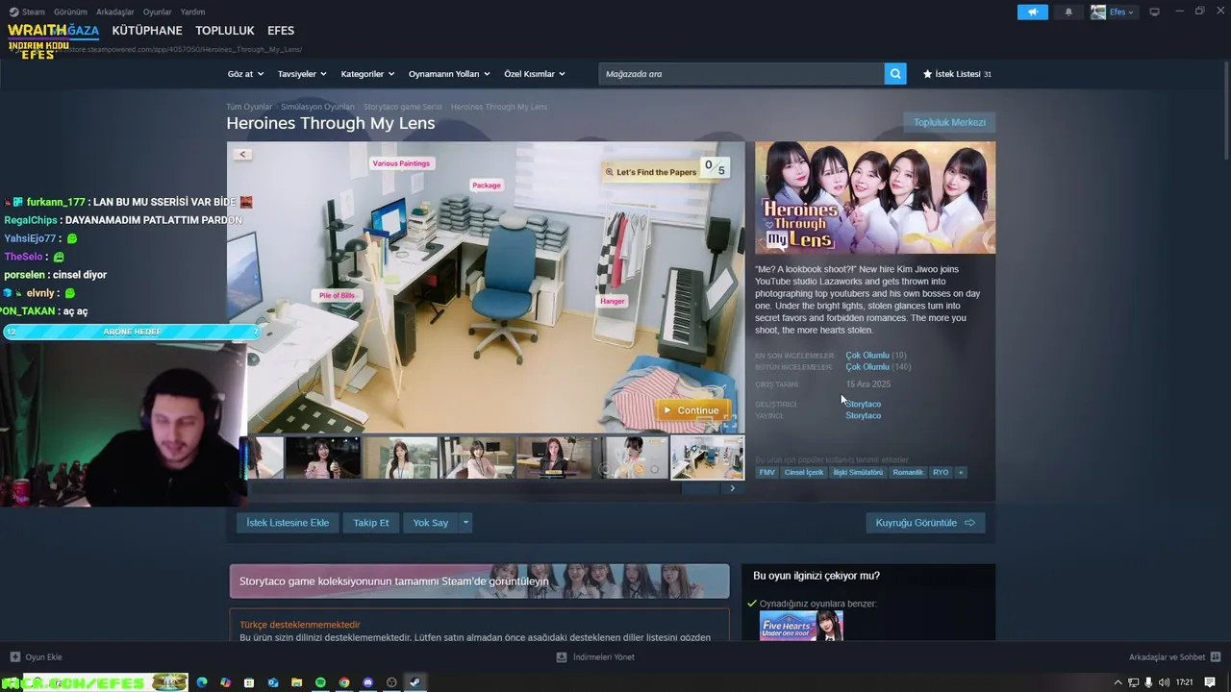
Task: Open the Görünüm menu
Action: click(70, 12)
